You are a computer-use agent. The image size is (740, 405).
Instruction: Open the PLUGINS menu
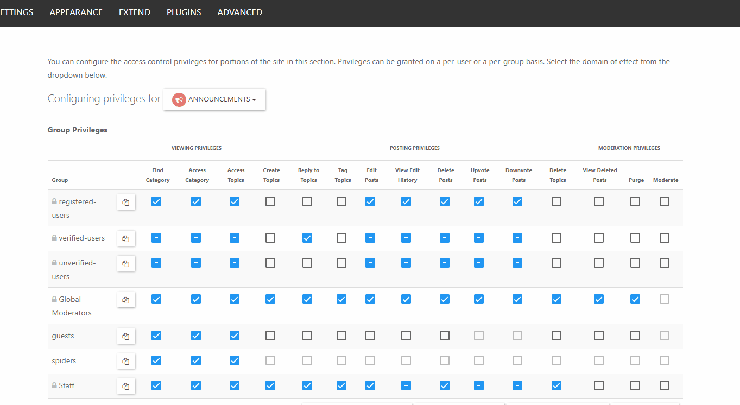click(x=184, y=12)
